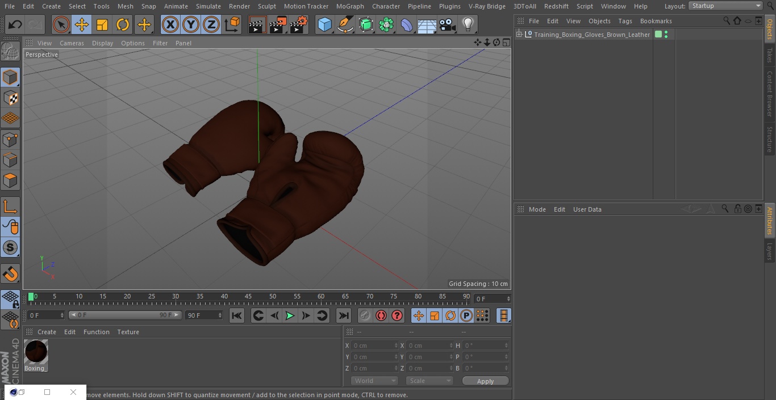Expand the Training_Boxing_Gloves_Brown_Leather object tree
The image size is (776, 400).
(x=519, y=35)
